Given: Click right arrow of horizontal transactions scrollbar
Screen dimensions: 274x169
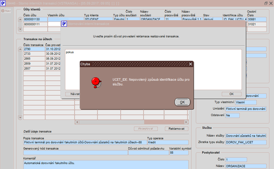Looking at the screenshot, I should 186,122.
